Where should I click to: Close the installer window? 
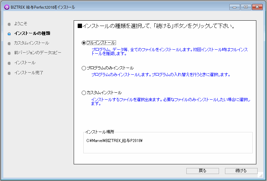click(x=257, y=7)
